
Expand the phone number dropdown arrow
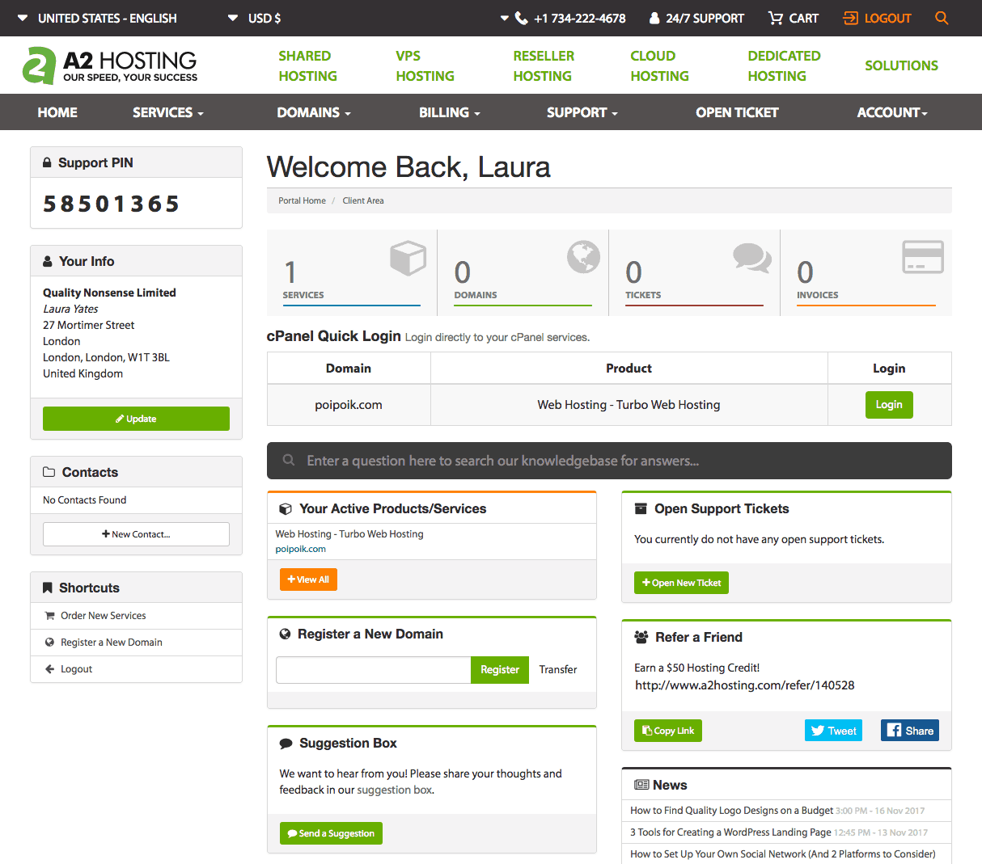click(x=505, y=18)
